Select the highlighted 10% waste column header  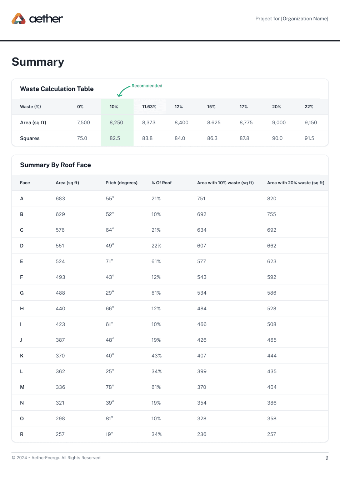[114, 107]
